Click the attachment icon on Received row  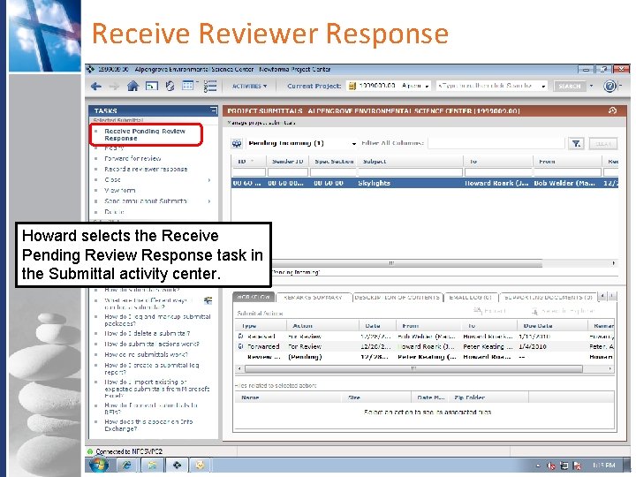click(240, 337)
